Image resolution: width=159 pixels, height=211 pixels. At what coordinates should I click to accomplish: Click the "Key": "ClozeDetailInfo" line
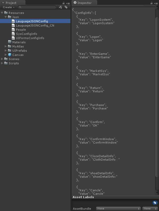(97, 156)
